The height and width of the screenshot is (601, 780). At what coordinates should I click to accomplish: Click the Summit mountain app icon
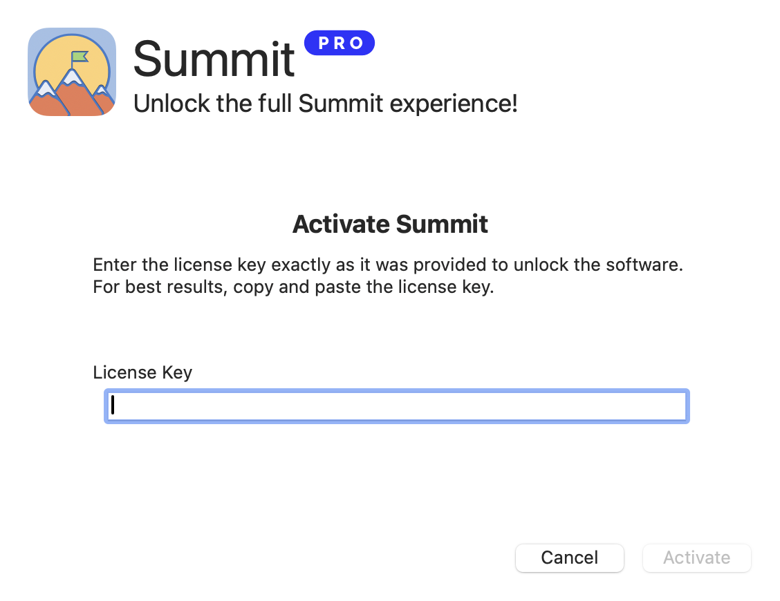(71, 71)
